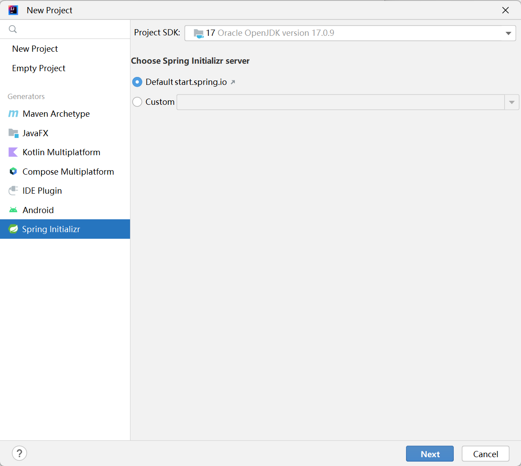
Task: Click the Spring leaf icon
Action: [13, 229]
